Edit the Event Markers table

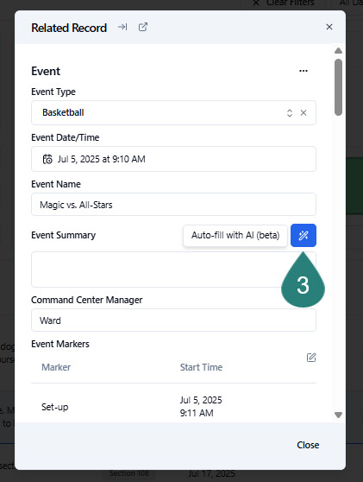coord(311,358)
